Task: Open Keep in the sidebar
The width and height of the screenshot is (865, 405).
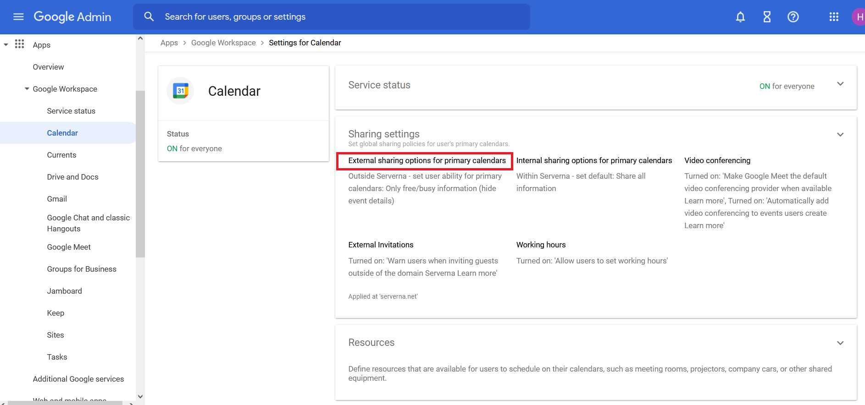Action: point(55,313)
